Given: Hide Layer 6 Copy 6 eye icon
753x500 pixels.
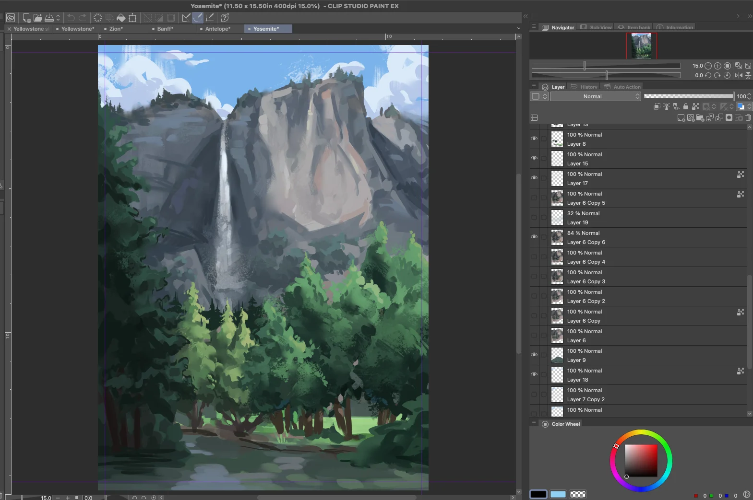Looking at the screenshot, I should [534, 237].
